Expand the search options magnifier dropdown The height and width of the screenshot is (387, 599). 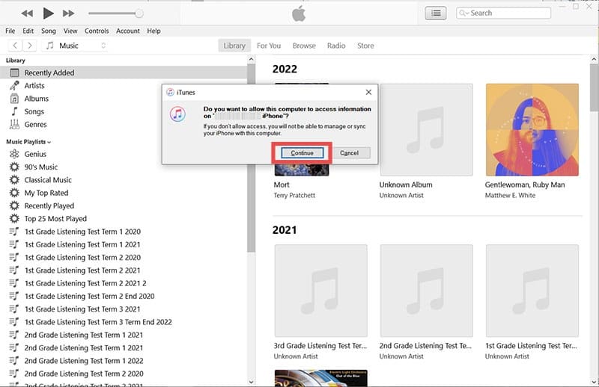click(x=464, y=13)
